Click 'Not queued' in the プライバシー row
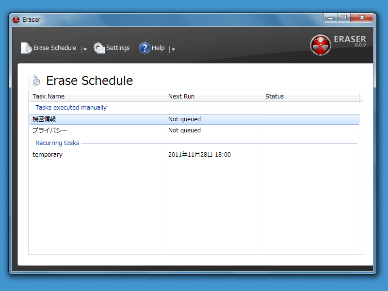 (x=184, y=130)
